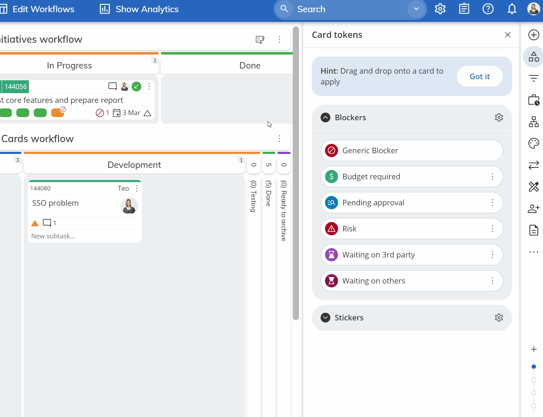Image resolution: width=543 pixels, height=417 pixels.
Task: Collapse the Blockers section
Action: click(325, 117)
